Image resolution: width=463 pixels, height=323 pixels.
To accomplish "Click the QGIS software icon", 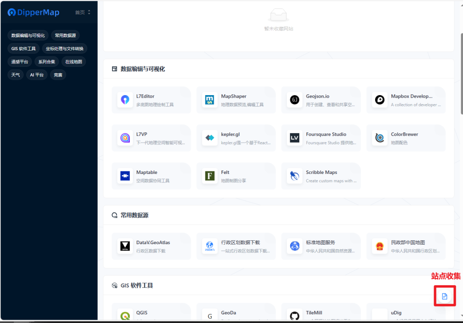I will [125, 315].
